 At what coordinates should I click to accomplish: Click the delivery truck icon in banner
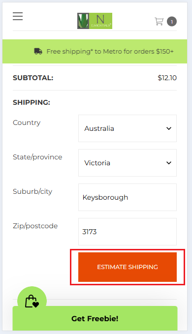pos(38,51)
